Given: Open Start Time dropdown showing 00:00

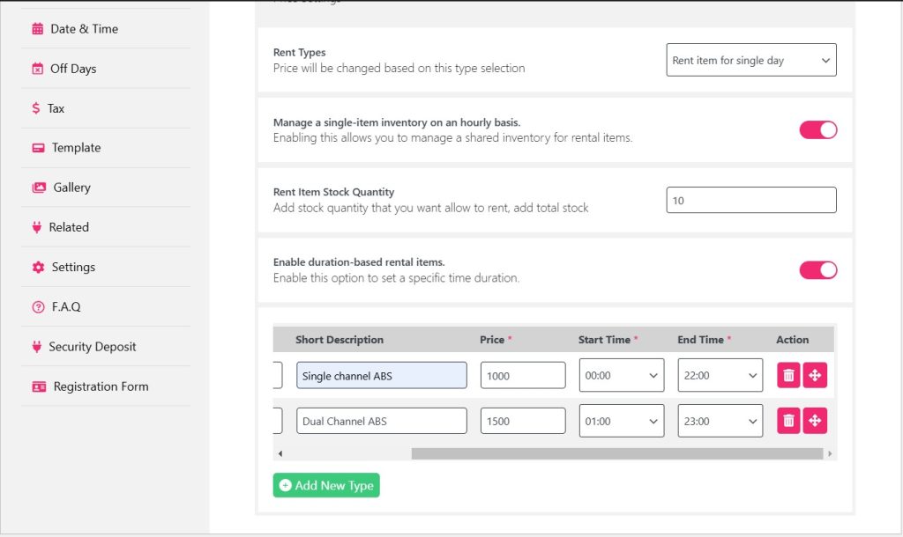Looking at the screenshot, I should click(621, 375).
